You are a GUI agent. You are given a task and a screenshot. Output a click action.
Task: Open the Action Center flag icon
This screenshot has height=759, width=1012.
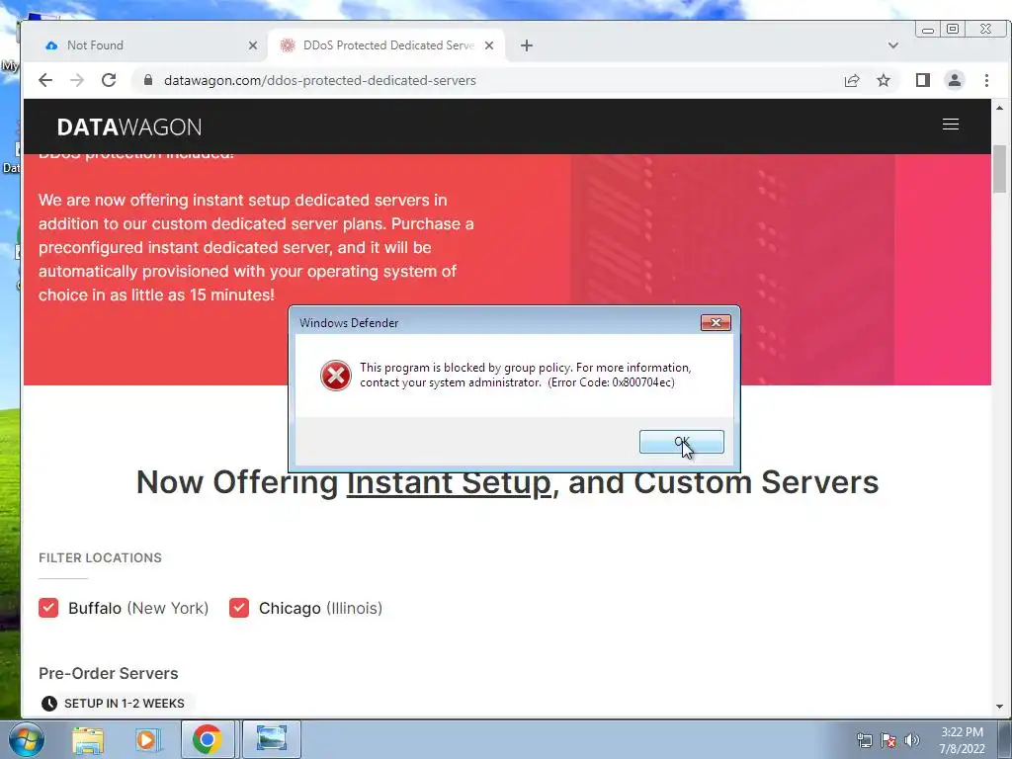tap(888, 740)
